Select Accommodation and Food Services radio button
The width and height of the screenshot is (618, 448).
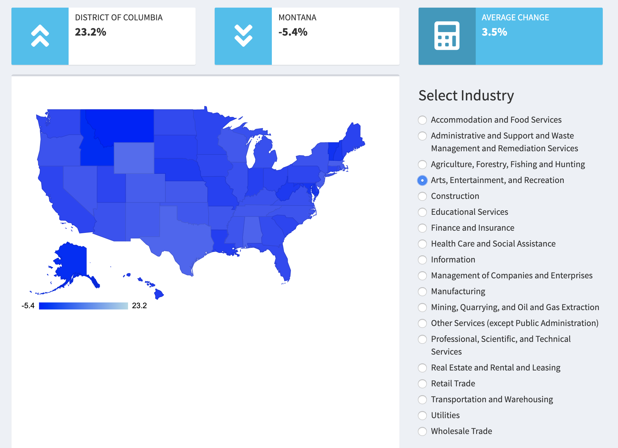(422, 120)
